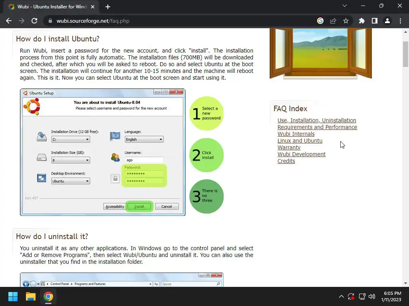Image resolution: width=409 pixels, height=306 pixels.
Task: Click the scrollbar down arrow
Action: [x=405, y=283]
